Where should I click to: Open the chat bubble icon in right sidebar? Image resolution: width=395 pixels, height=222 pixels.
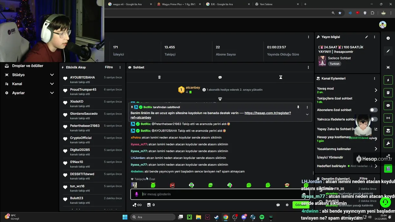[388, 105]
